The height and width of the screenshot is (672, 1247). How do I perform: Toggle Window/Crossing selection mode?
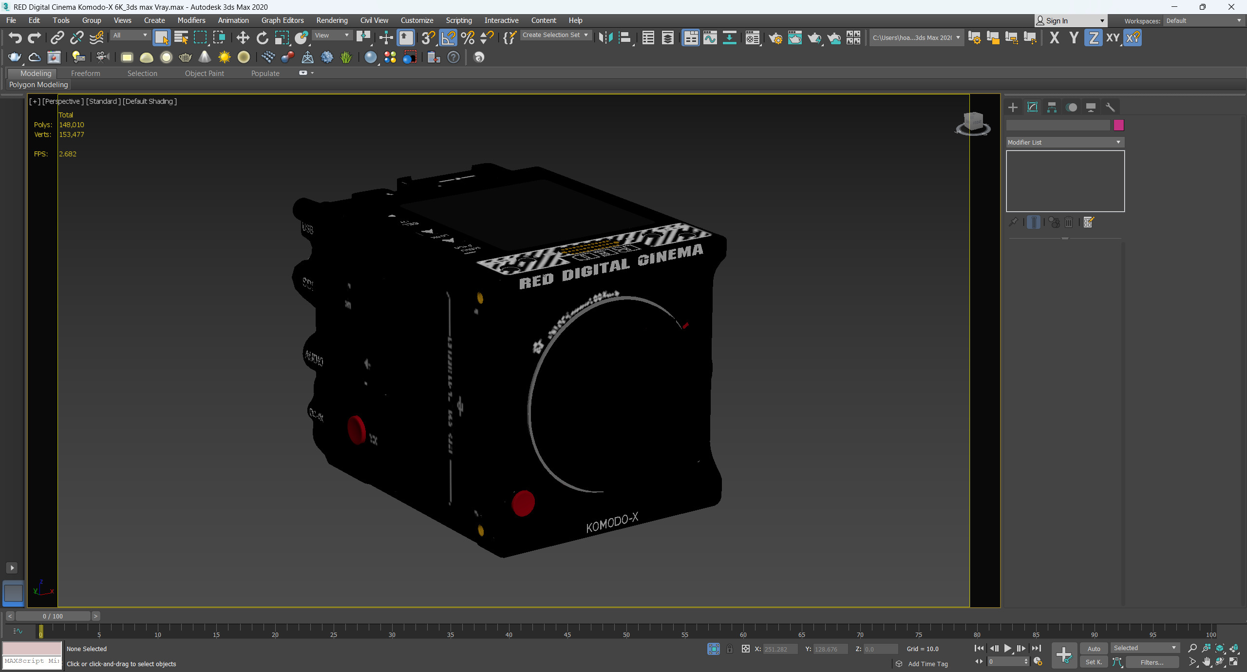[219, 37]
